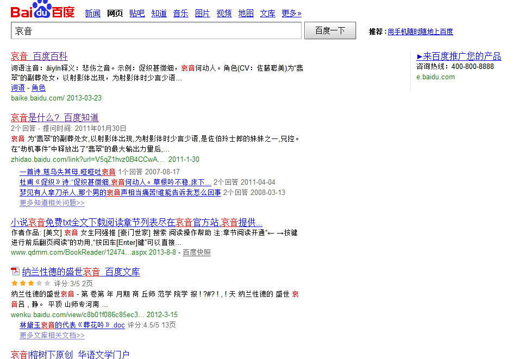Open the 贴吧 tab
The height and width of the screenshot is (359, 526).
click(137, 14)
